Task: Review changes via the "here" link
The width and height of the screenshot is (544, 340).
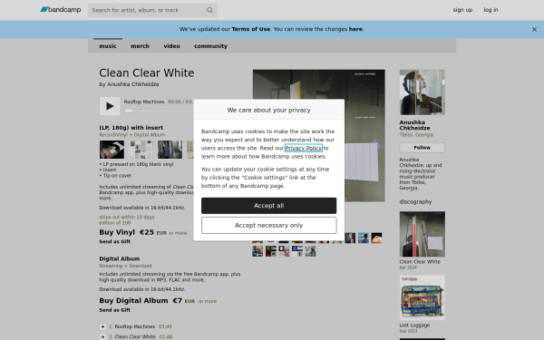Action: [355, 29]
